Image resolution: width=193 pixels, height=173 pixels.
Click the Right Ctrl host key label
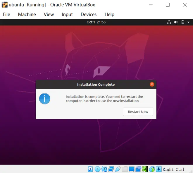coord(173,169)
